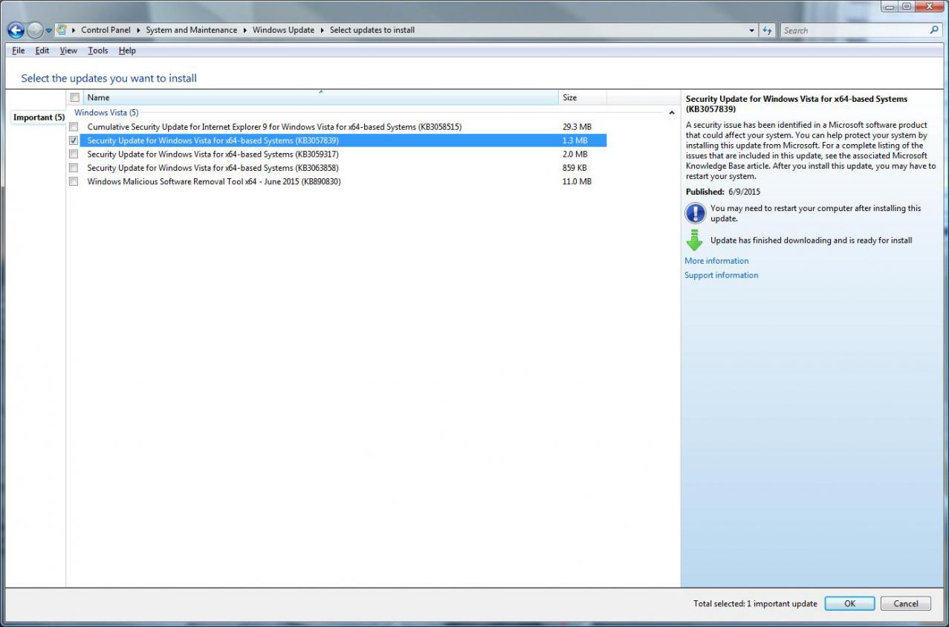Click the Control Panel icon in address bar

point(62,30)
